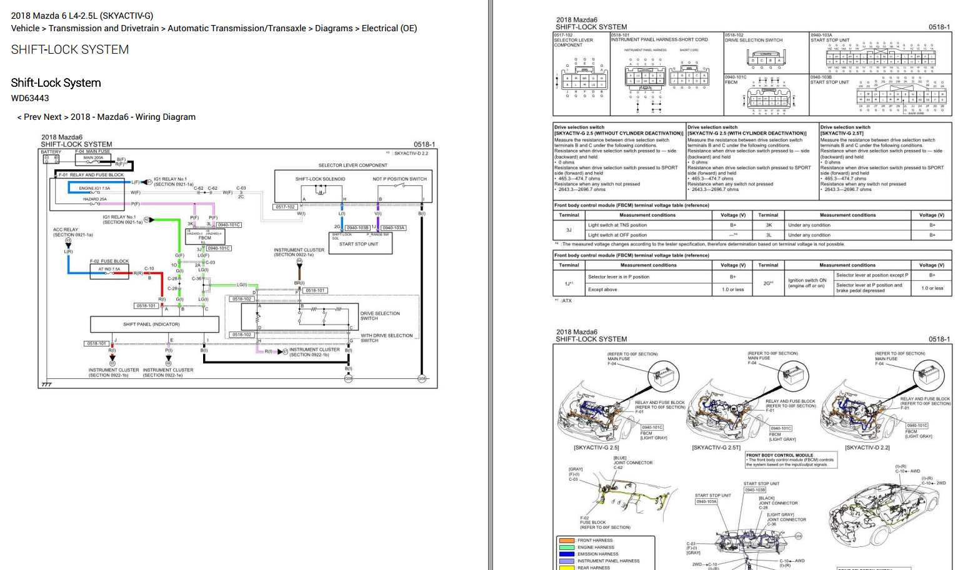This screenshot has width=963, height=570.
Task: Click the F-04 MAIN FUSE label in wiring diagram
Action: pyautogui.click(x=92, y=151)
